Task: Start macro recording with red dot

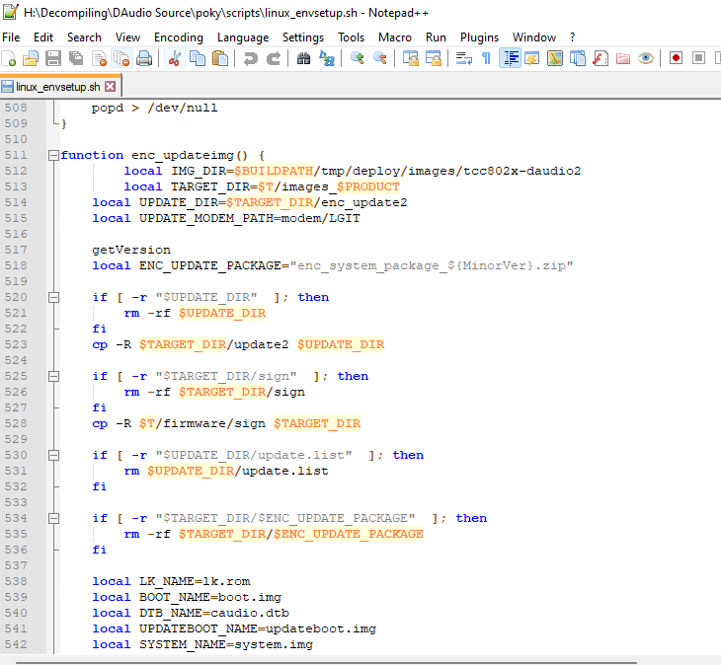Action: click(676, 59)
